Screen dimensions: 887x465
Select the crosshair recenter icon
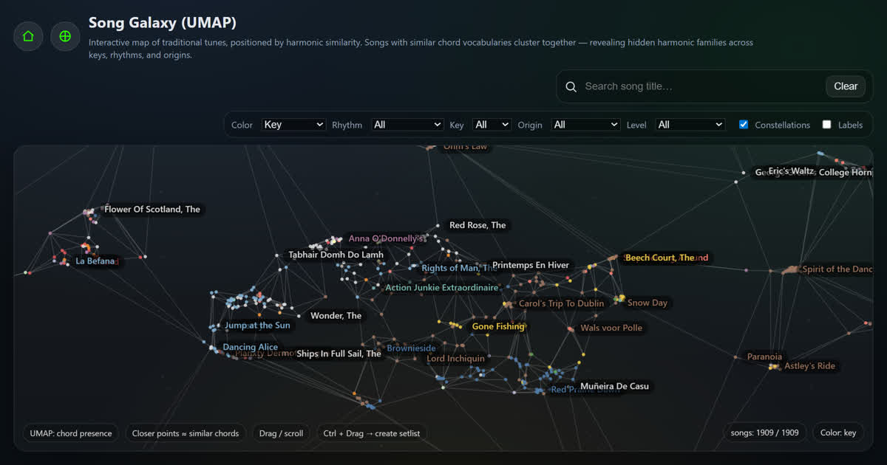65,35
